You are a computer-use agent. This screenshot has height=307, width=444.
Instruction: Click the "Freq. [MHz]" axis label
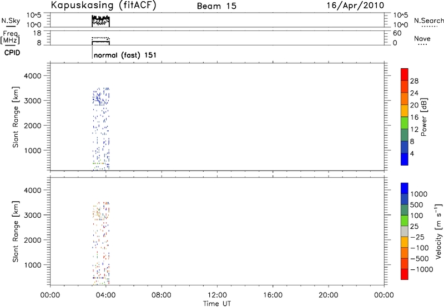point(11,37)
